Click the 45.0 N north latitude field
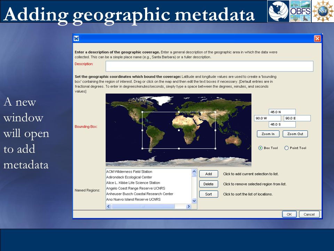Viewport: 334px width, 251px height. 282,112
